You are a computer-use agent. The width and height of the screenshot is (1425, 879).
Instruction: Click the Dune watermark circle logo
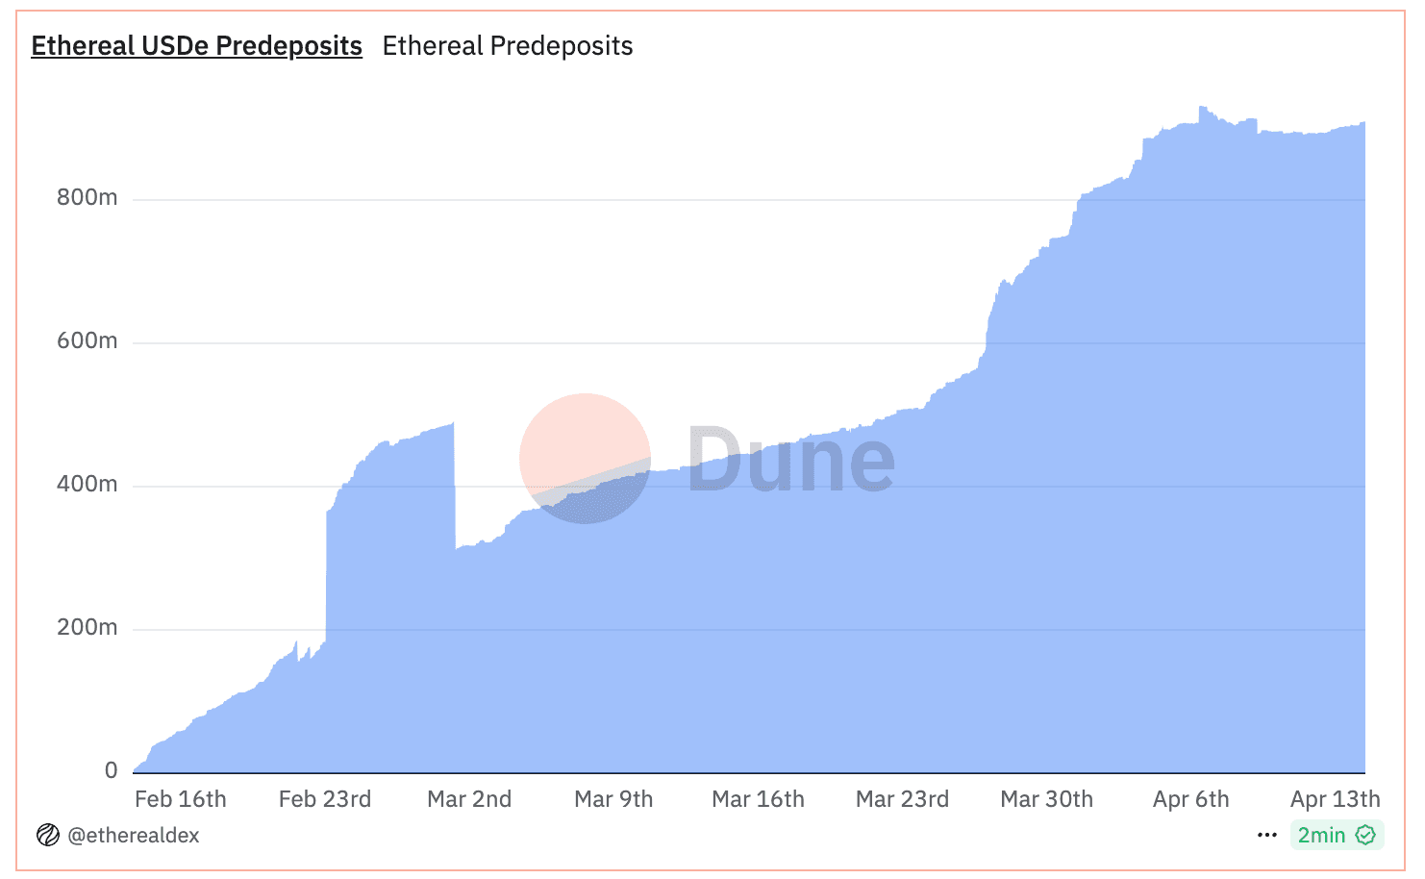pyautogui.click(x=585, y=459)
